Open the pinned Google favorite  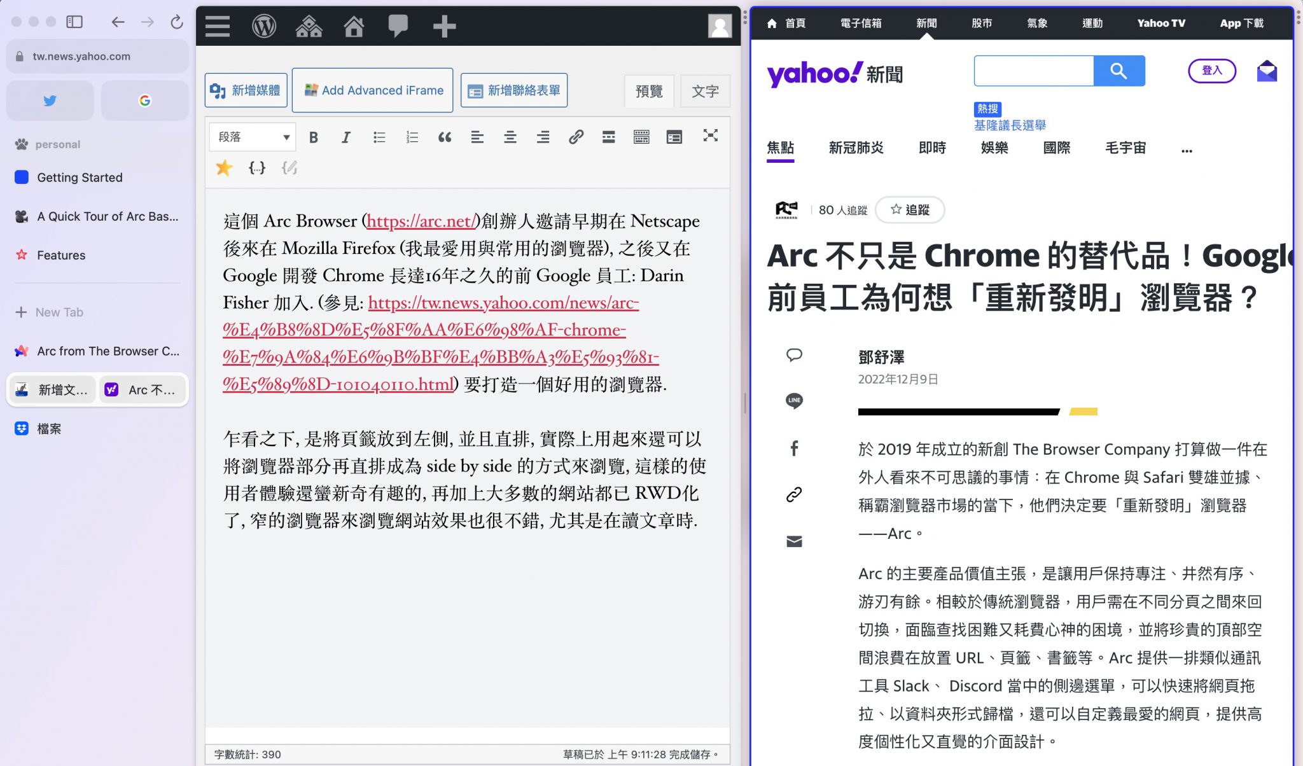(x=145, y=101)
